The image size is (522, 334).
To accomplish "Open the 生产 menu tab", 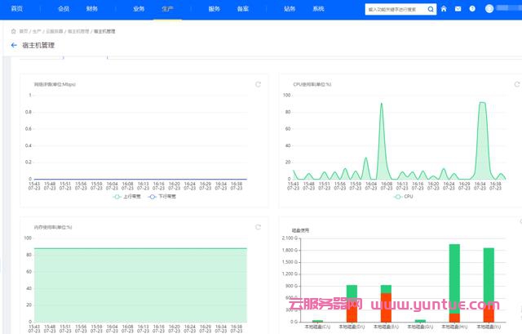I will (x=167, y=9).
